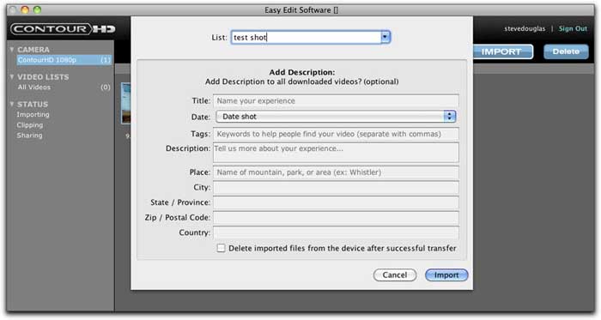
Task: Click the ContourHD logo
Action: tap(63, 29)
